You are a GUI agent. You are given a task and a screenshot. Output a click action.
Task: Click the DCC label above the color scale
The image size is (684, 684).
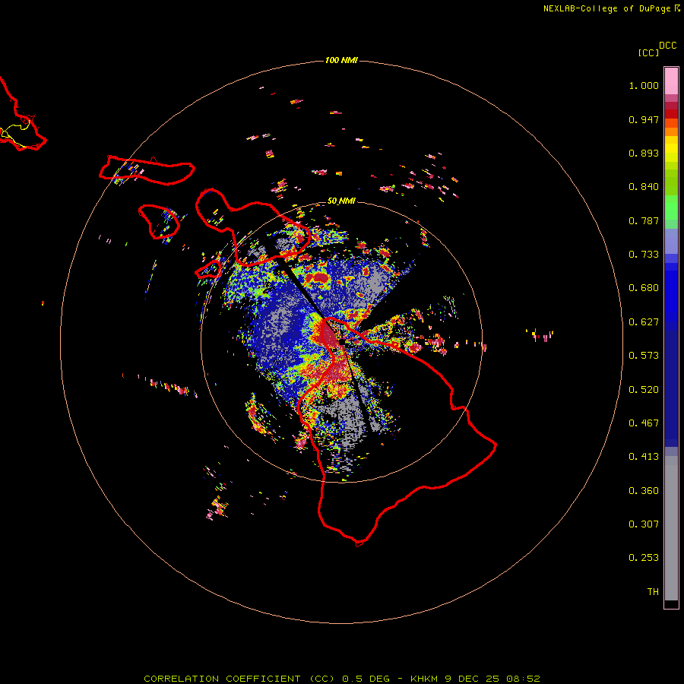pos(667,46)
